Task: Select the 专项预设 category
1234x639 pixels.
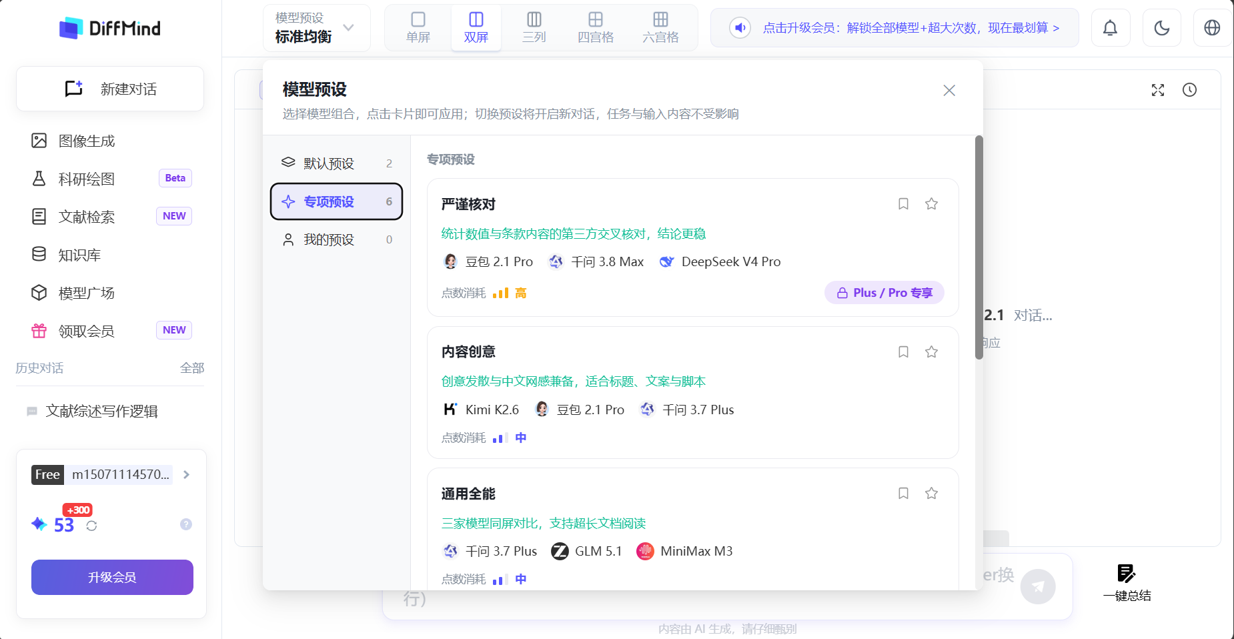Action: click(336, 201)
